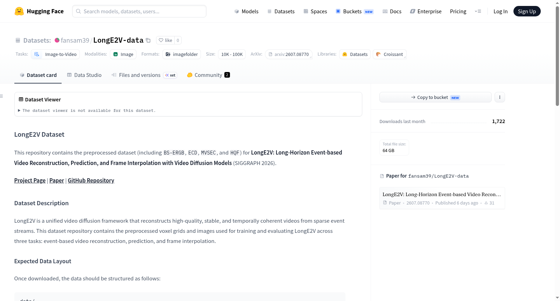Viewport: 560px width, 301px height.
Task: Switch to the Dataset card tab
Action: pos(38,75)
